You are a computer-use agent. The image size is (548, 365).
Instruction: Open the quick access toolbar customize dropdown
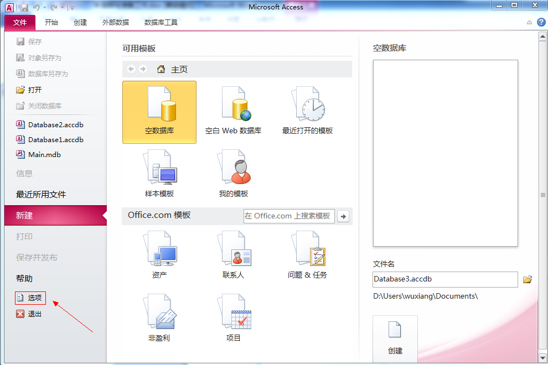(71, 8)
